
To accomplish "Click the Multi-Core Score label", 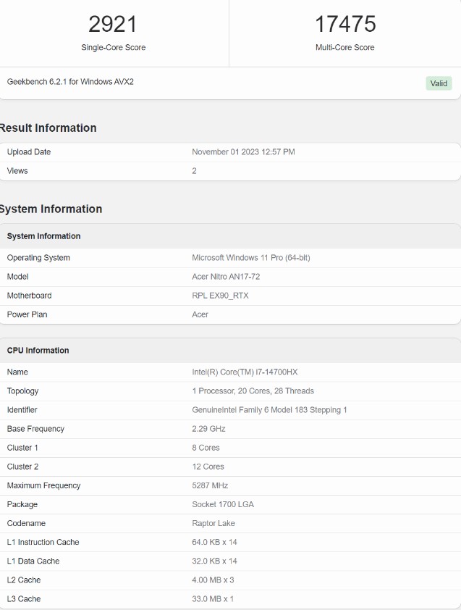I will pyautogui.click(x=344, y=48).
